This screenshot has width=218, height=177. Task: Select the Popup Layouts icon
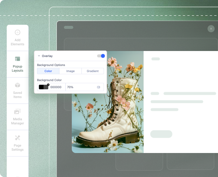click(18, 59)
